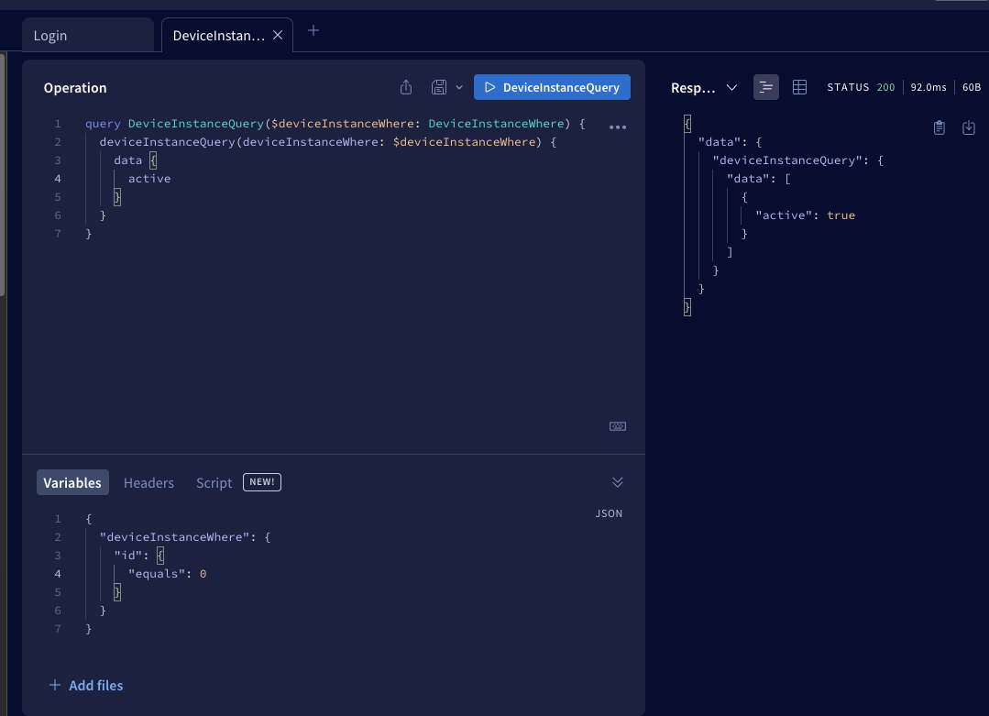Copy the response to clipboard
The width and height of the screenshot is (989, 716).
(939, 127)
